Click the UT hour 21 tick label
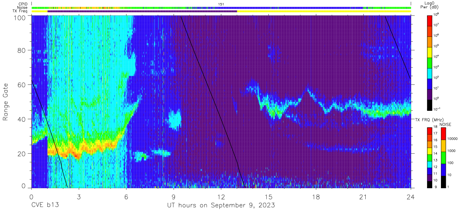This screenshot has width=462, height=213. [363, 197]
